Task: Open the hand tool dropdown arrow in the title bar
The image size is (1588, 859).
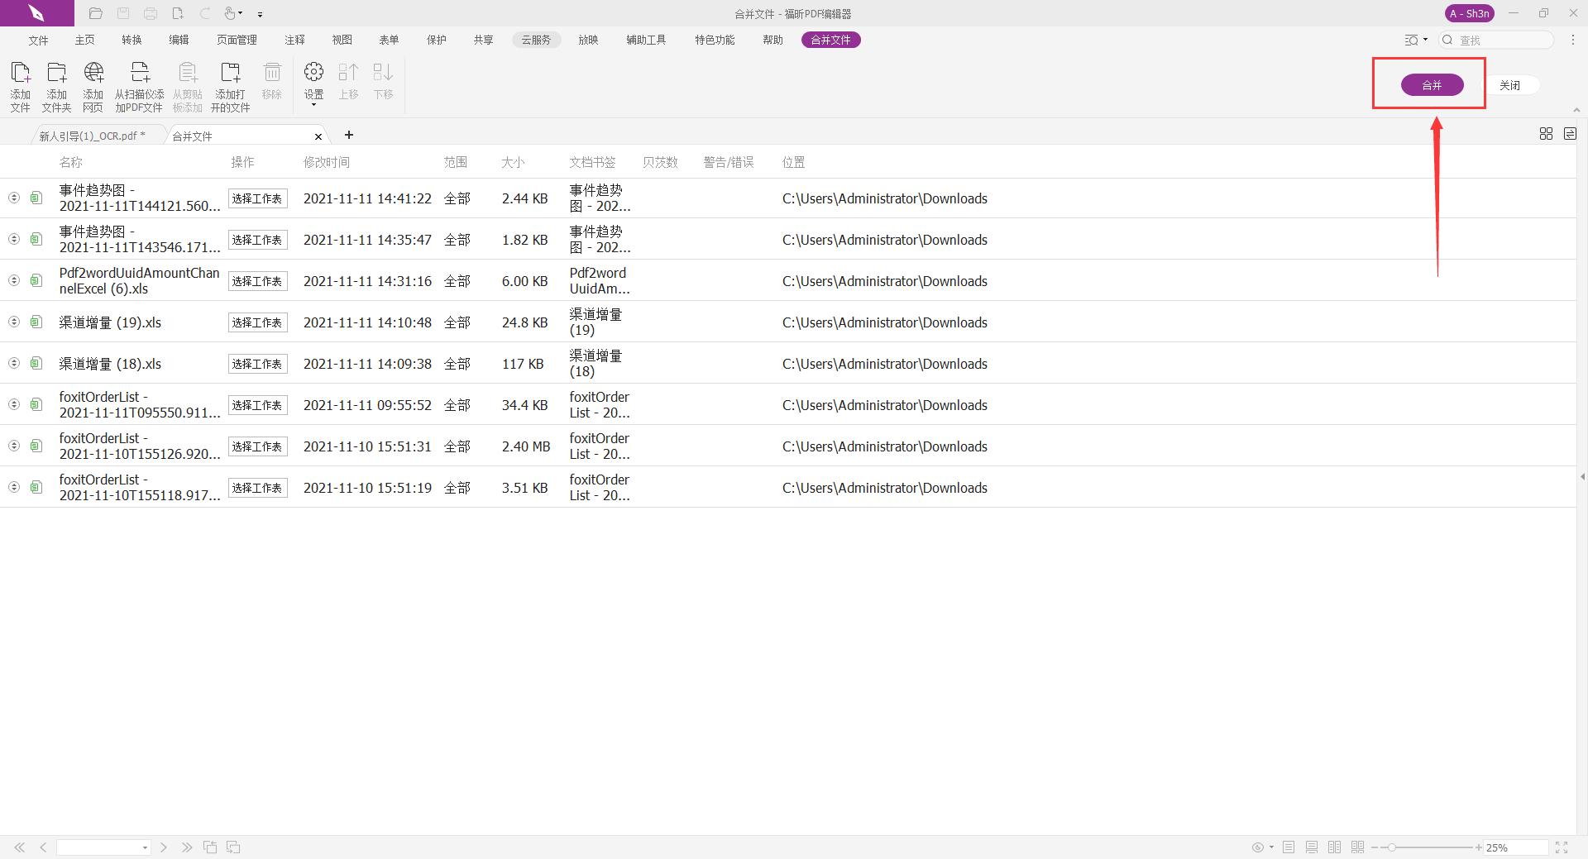Action: click(x=241, y=13)
